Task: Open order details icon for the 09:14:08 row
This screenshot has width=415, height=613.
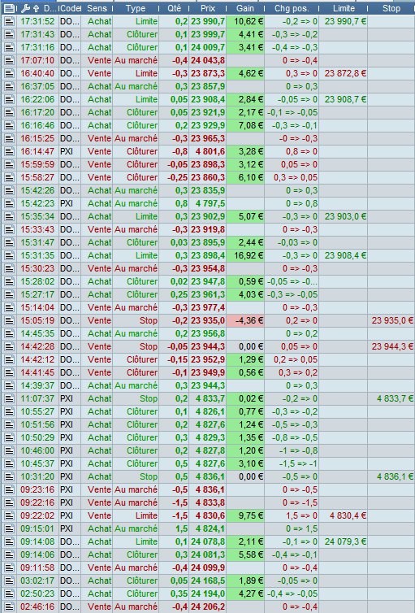Action: coord(10,541)
